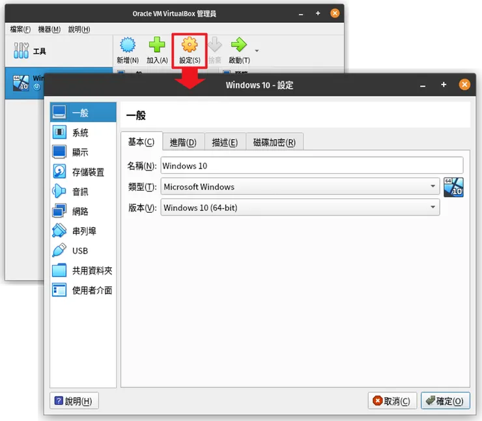Select 存儲裝置 category with disk icon
Image resolution: width=482 pixels, height=421 pixels.
point(83,172)
